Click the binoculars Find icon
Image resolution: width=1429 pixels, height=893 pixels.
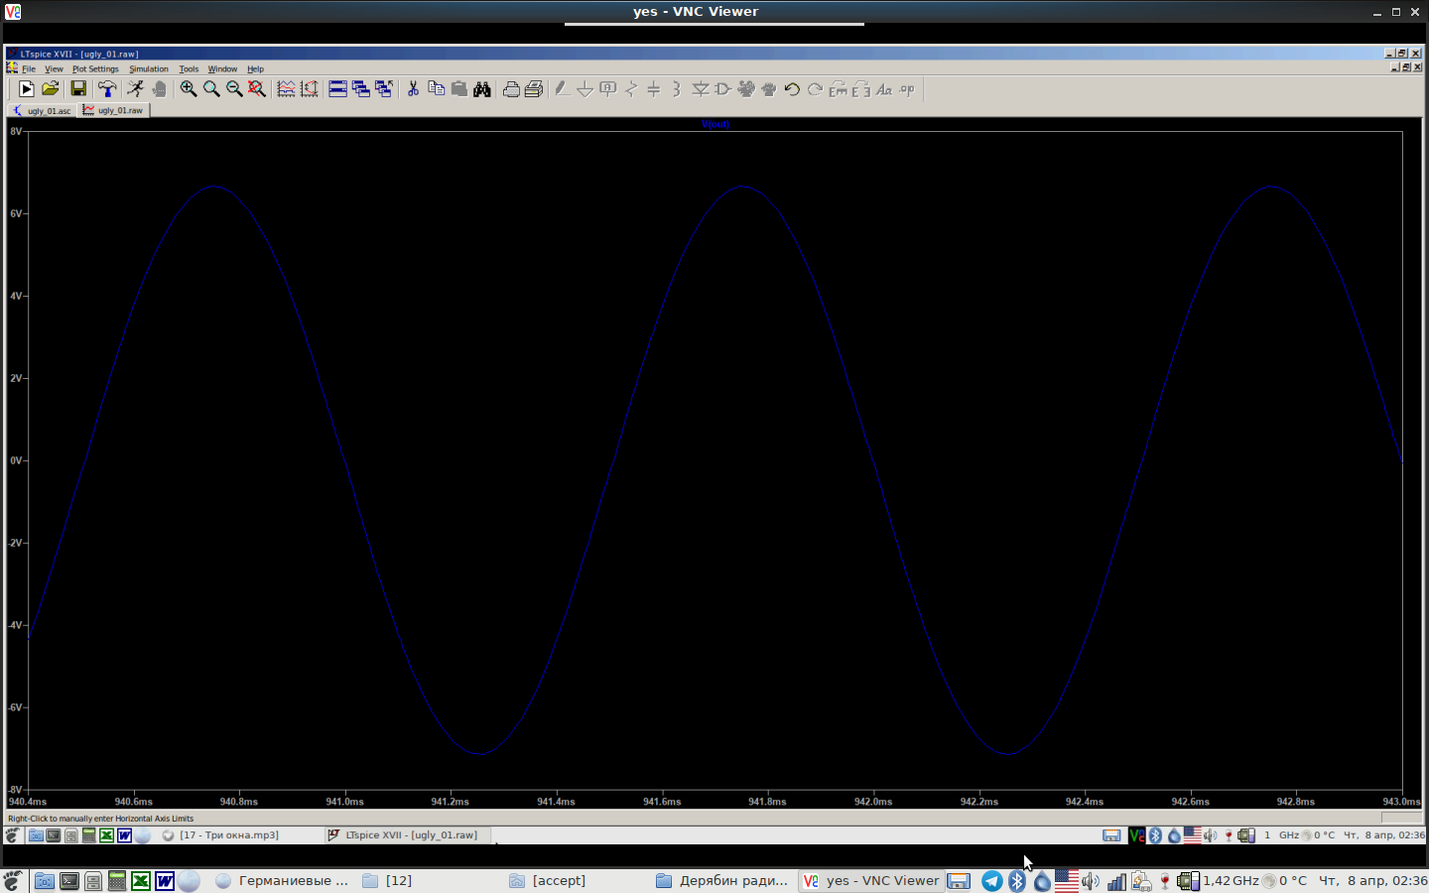coord(482,89)
